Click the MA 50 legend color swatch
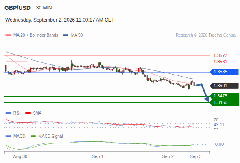This screenshot has width=240, height=163. pos(66,35)
